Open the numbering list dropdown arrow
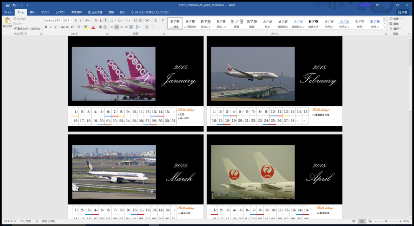The height and width of the screenshot is (226, 414). click(x=123, y=20)
